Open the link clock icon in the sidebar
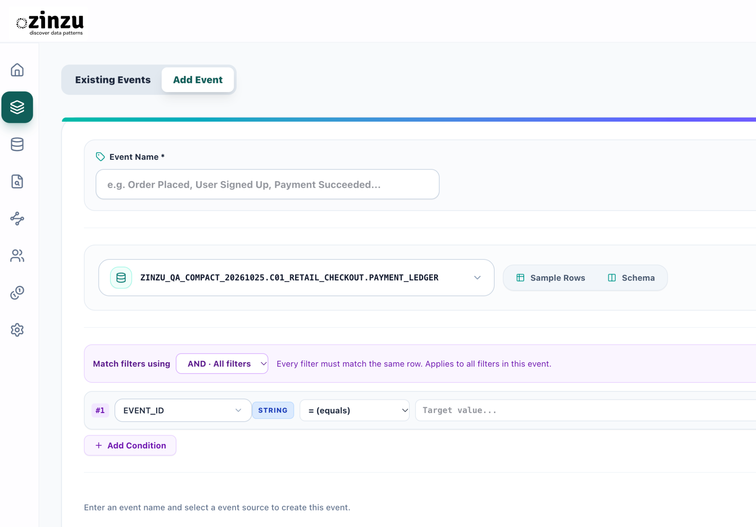 pyautogui.click(x=17, y=293)
